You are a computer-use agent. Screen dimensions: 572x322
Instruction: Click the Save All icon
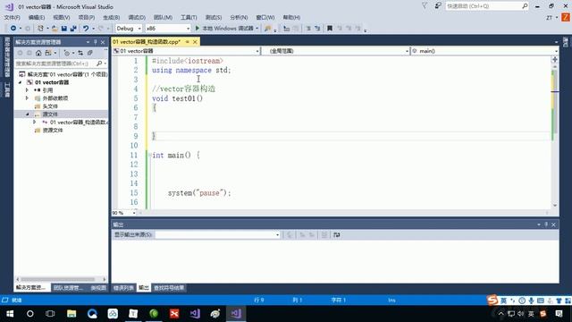(73, 28)
